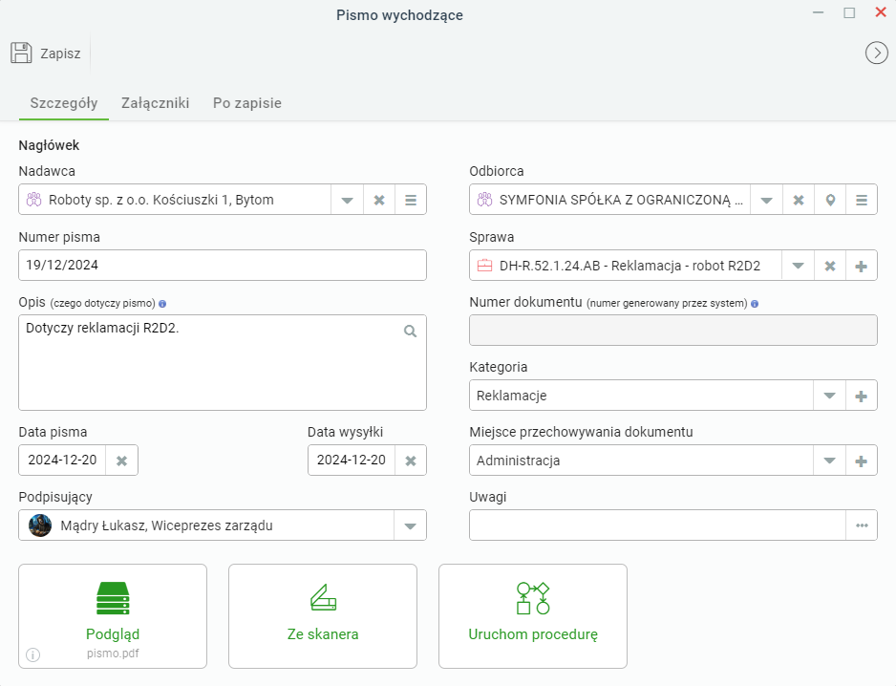Screen dimensions: 896x686
Task: Open the Nadawca list menu icon
Action: point(411,200)
